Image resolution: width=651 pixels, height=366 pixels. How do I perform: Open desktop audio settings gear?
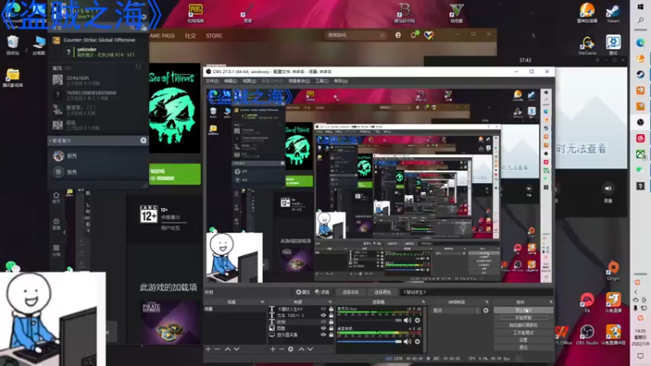click(417, 342)
